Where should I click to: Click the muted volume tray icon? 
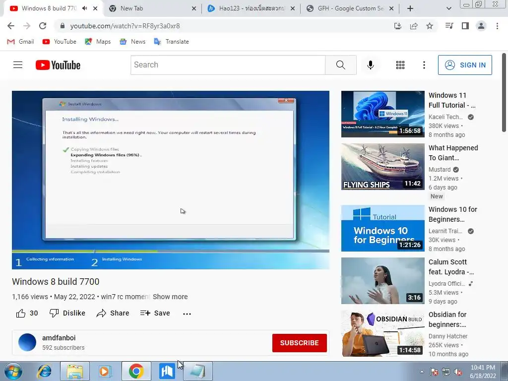458,372
